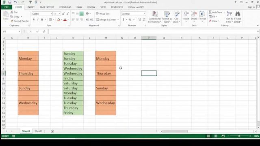This screenshot has width=260, height=146.
Task: Click the zoom slider handle
Action: click(x=239, y=136)
